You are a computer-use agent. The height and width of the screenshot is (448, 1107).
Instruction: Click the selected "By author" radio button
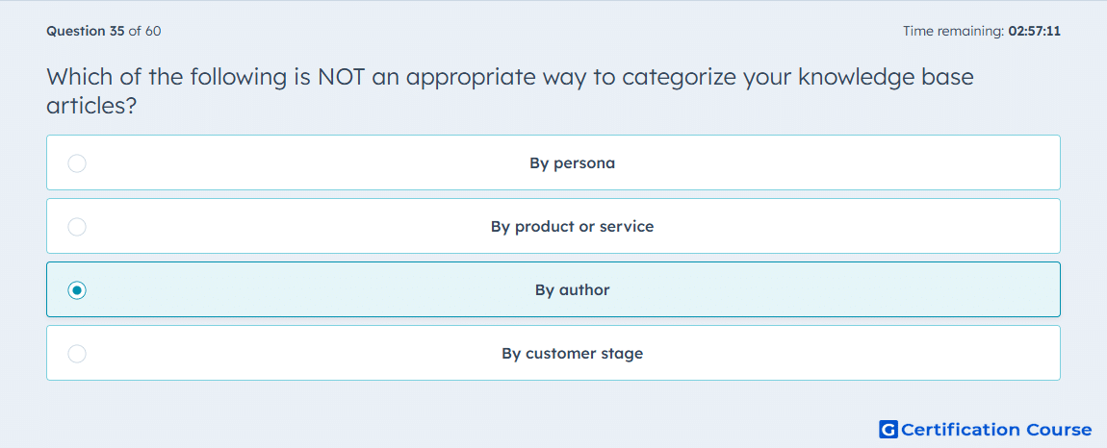click(x=77, y=290)
